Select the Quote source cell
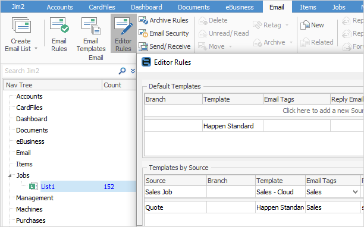The height and width of the screenshot is (227, 364). pyautogui.click(x=175, y=207)
